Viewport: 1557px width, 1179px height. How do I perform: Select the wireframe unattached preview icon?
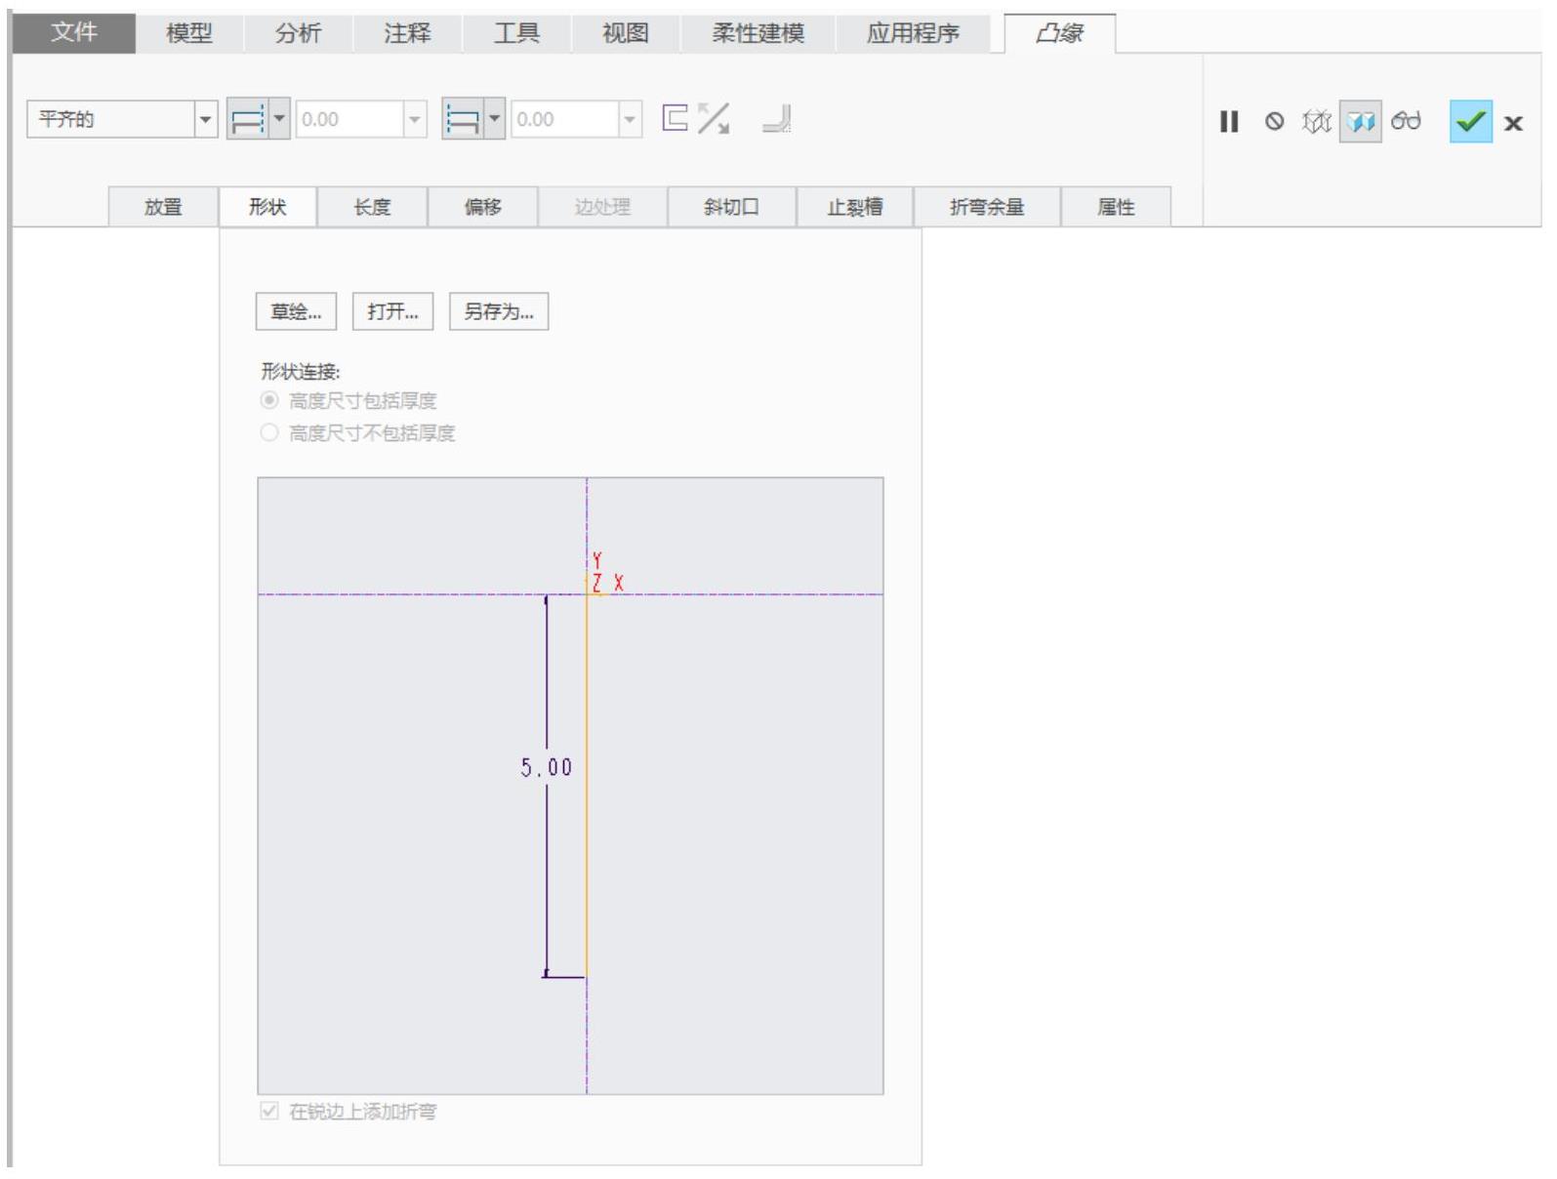tap(1317, 122)
